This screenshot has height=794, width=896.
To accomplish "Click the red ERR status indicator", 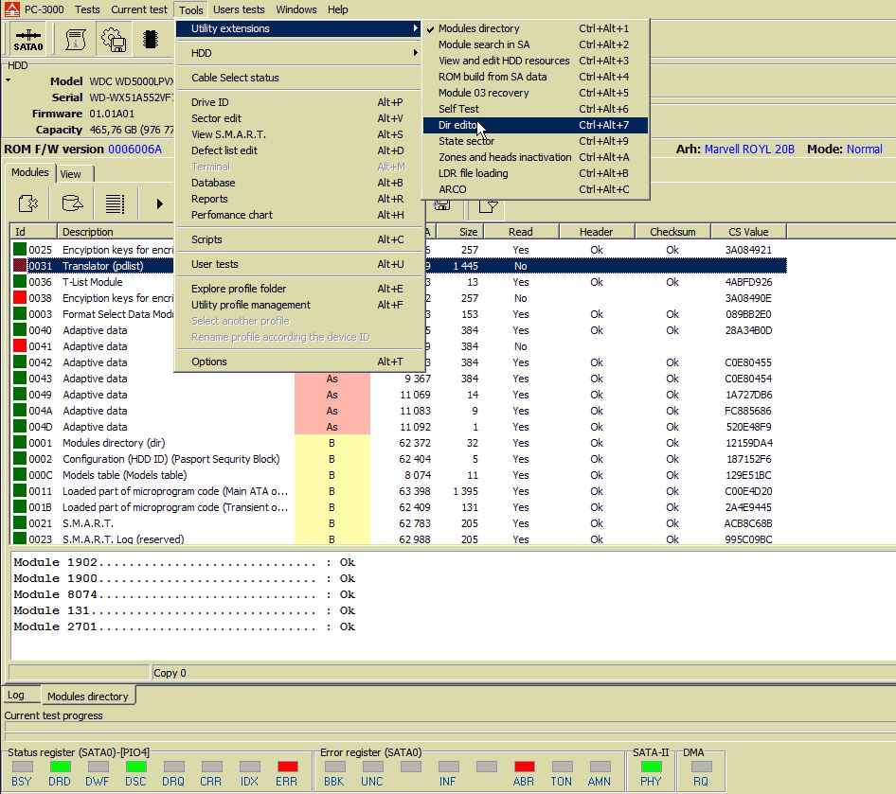I will point(287,767).
